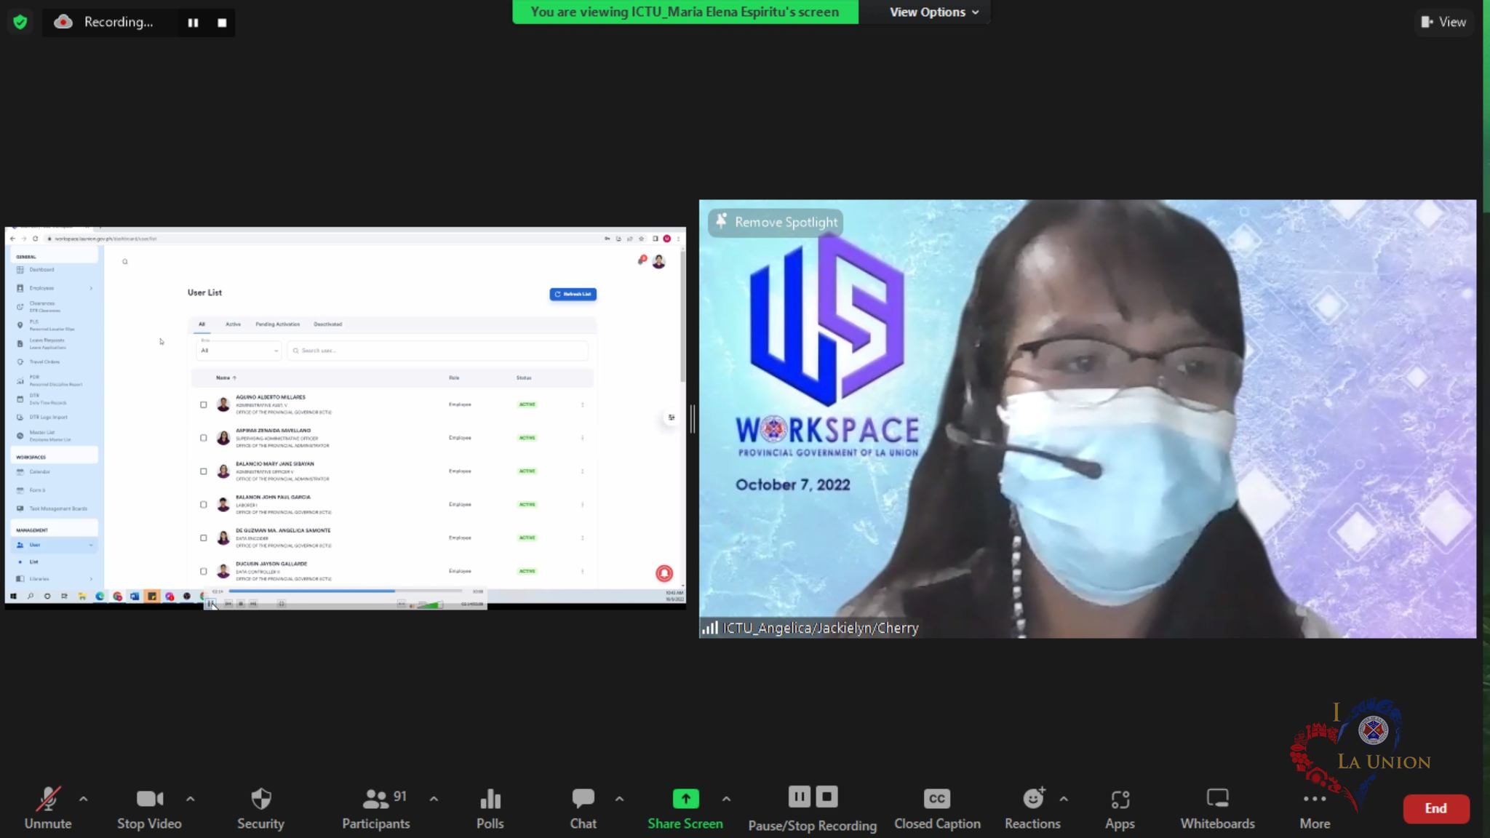This screenshot has height=838, width=1490.
Task: Open the Participants panel
Action: click(376, 807)
